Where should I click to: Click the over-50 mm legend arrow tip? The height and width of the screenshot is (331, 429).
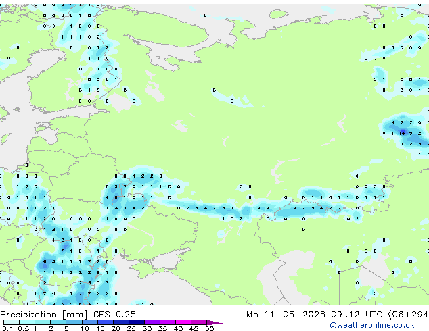pos(215,322)
